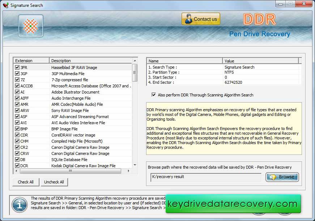The height and width of the screenshot is (221, 315).
Task: Click the vertical scrollbar thumb of extension list
Action: (x=135, y=73)
